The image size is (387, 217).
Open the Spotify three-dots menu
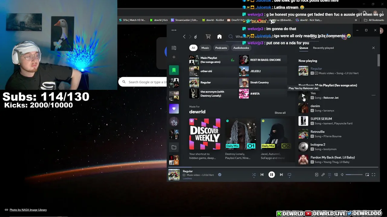tap(174, 30)
